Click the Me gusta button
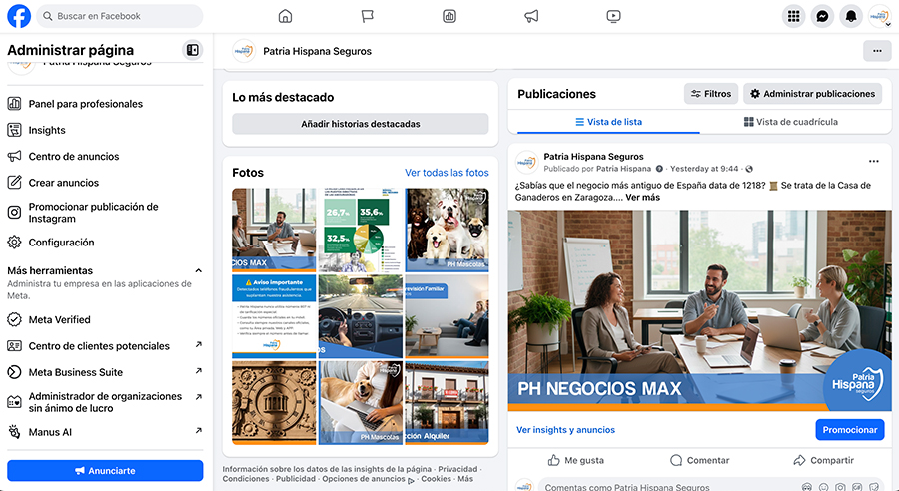Image resolution: width=899 pixels, height=491 pixels. pyautogui.click(x=575, y=460)
